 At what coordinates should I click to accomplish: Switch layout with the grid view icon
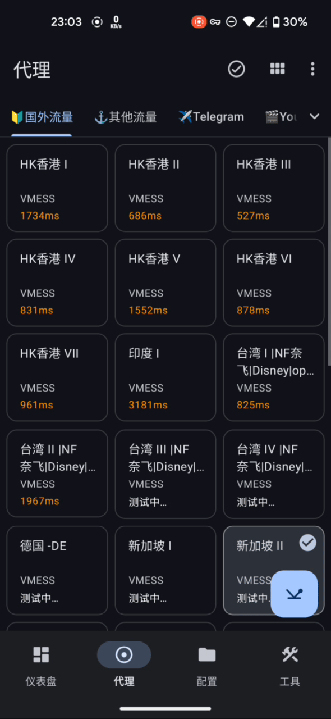pyautogui.click(x=277, y=69)
